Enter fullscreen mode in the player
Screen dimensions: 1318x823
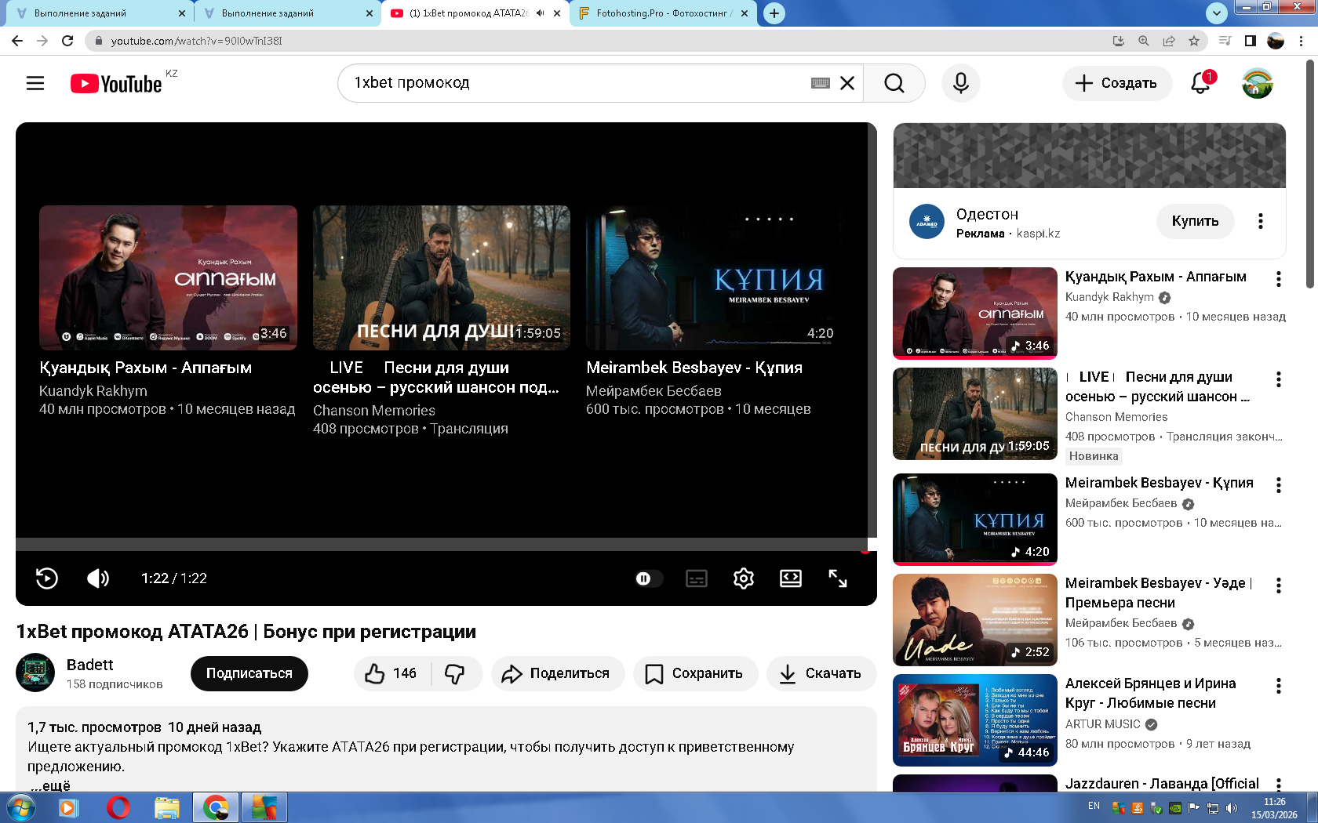click(x=837, y=578)
